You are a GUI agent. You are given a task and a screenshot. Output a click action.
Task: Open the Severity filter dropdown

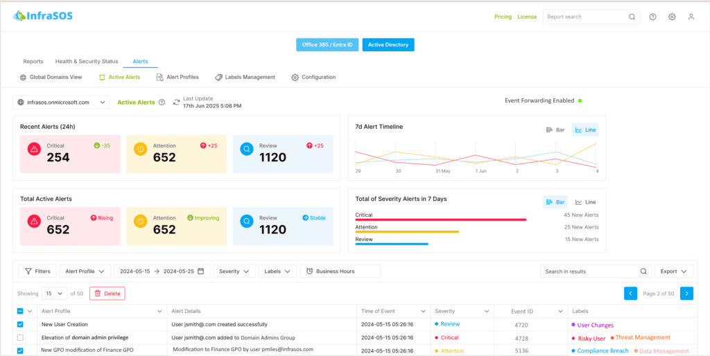[x=234, y=272]
